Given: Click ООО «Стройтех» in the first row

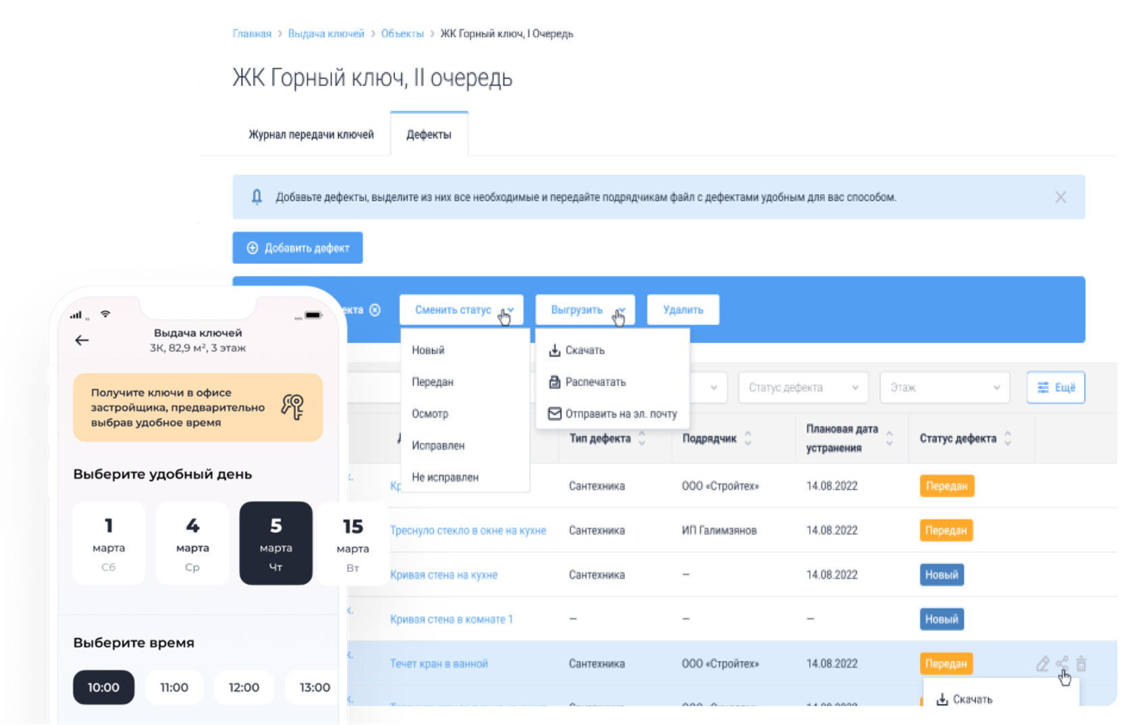Looking at the screenshot, I should [x=720, y=485].
